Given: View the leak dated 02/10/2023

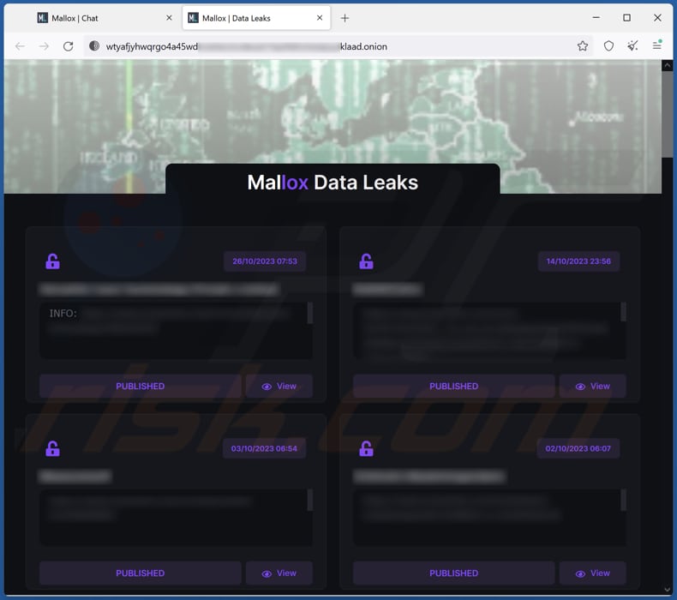Looking at the screenshot, I should [x=593, y=573].
